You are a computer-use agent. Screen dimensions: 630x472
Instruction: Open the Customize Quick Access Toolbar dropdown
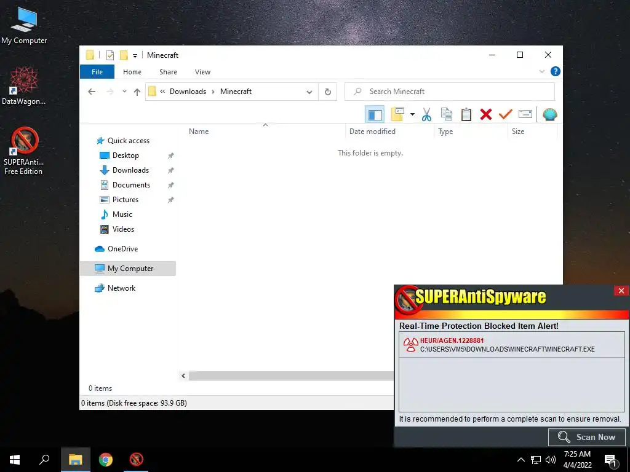[135, 56]
